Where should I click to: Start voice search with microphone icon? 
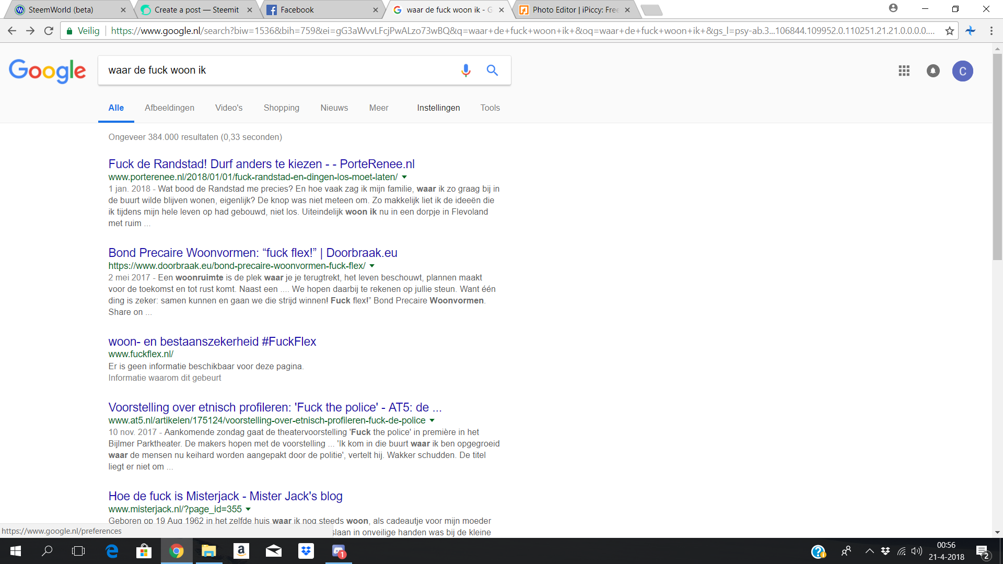pos(465,70)
